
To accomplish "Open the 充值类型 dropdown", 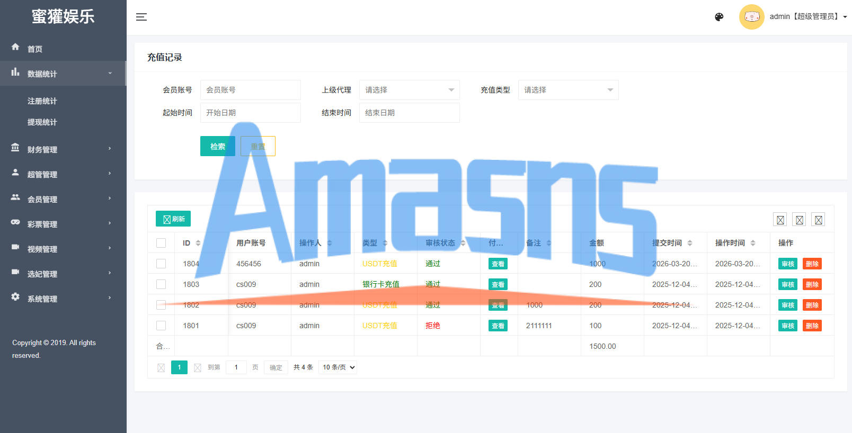I will (569, 90).
